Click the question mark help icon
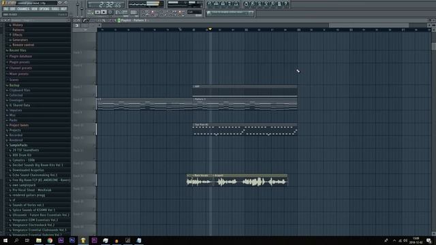The height and width of the screenshot is (245, 436). (x=286, y=3)
